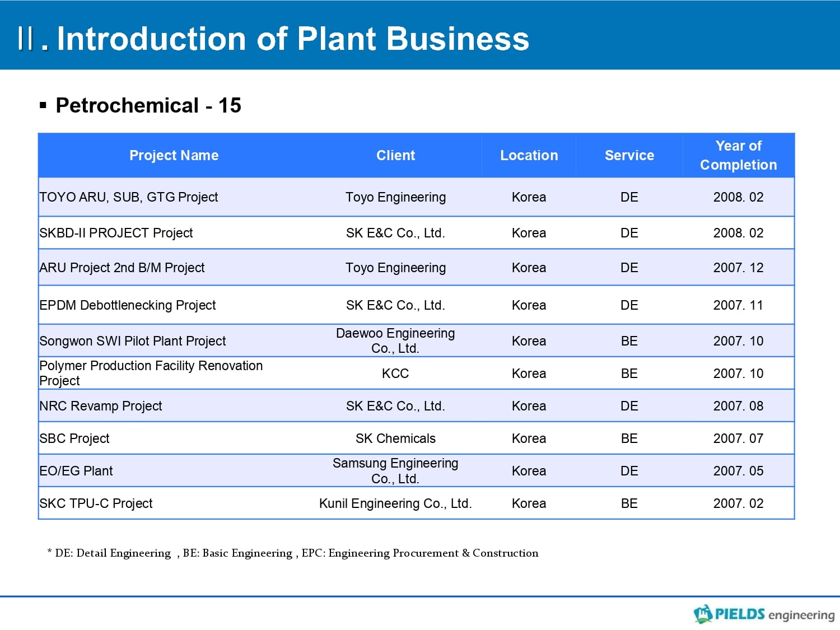This screenshot has height=630, width=840.
Task: Click the 2007. 08 completion date
Action: pyautogui.click(x=738, y=406)
